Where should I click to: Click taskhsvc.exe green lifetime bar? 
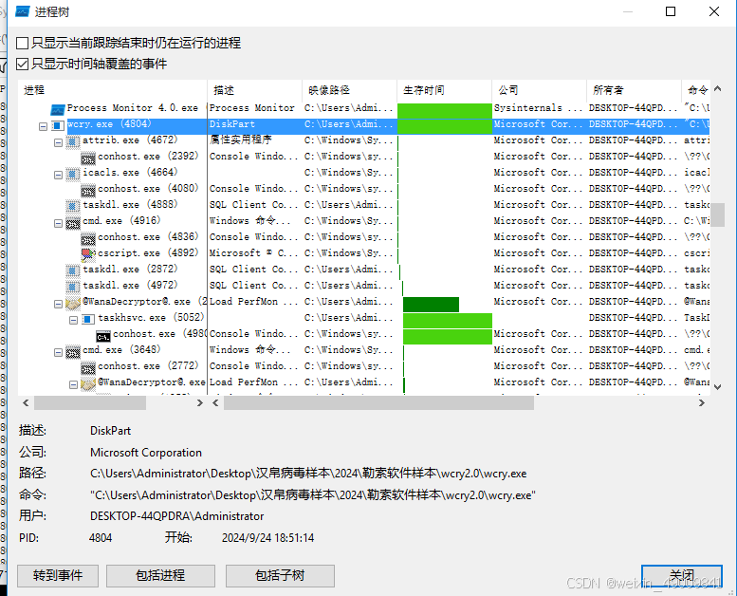pos(448,321)
